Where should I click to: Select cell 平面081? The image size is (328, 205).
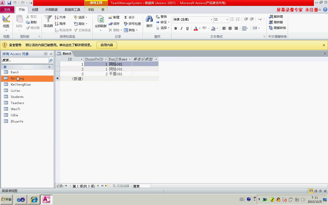[120, 74]
